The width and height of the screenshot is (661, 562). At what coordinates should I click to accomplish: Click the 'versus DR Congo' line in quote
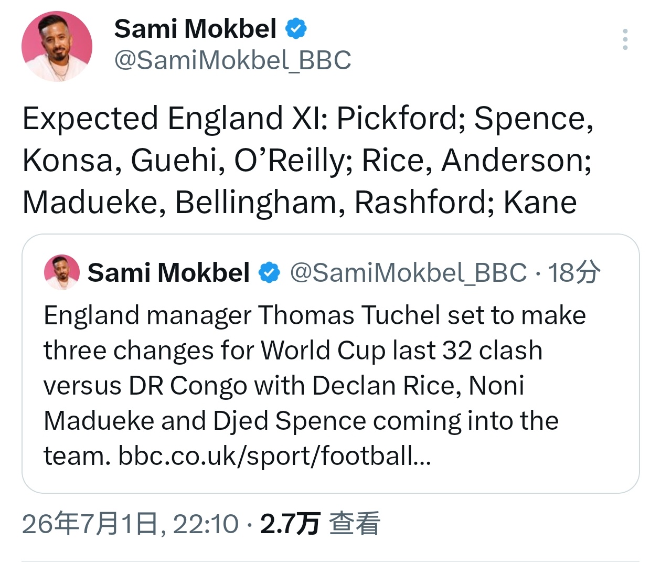point(284,386)
